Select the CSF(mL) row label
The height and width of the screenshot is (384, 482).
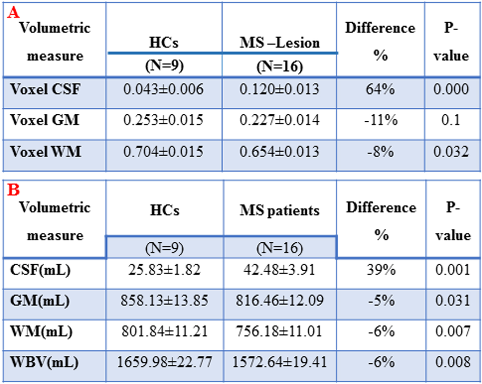(x=40, y=270)
